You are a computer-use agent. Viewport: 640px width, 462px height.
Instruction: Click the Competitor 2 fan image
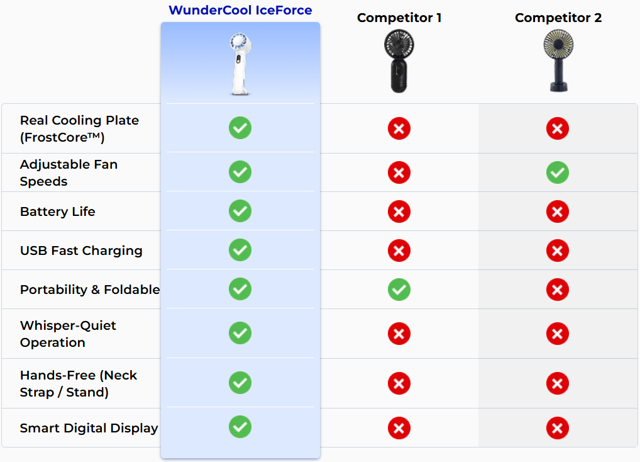(558, 61)
